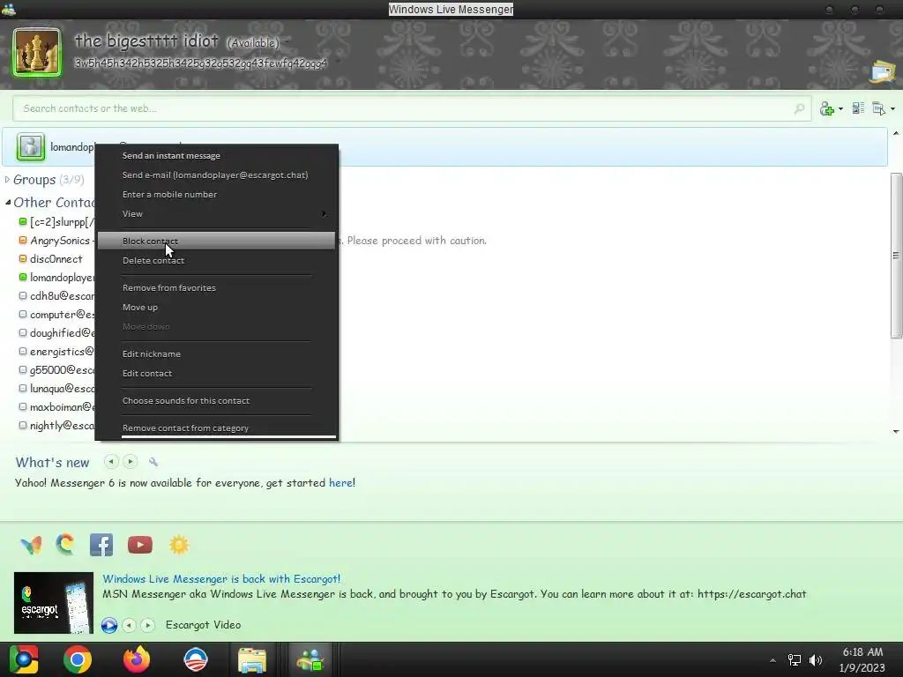Choose 'Send e-mail (lomandoplayer@escargot.chat)'

tap(215, 175)
